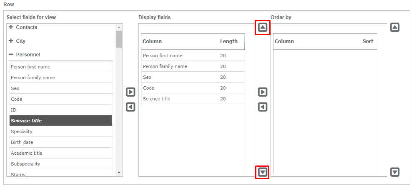The image size is (411, 185).
Task: Choose the Speciality field
Action: coord(61,131)
